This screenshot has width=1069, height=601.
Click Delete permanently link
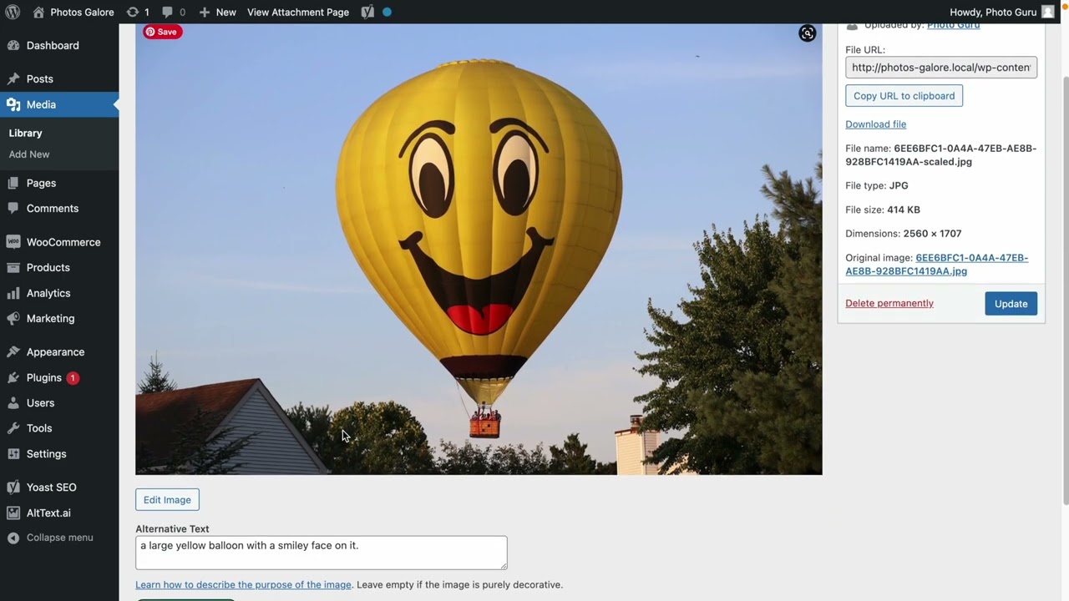(x=889, y=303)
